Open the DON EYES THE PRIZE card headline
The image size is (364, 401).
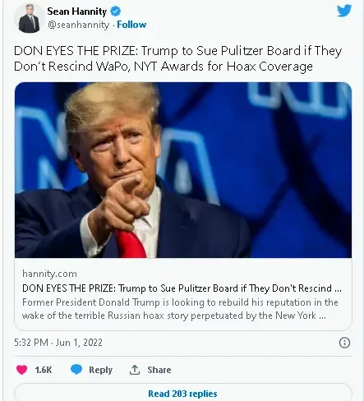coord(182,288)
